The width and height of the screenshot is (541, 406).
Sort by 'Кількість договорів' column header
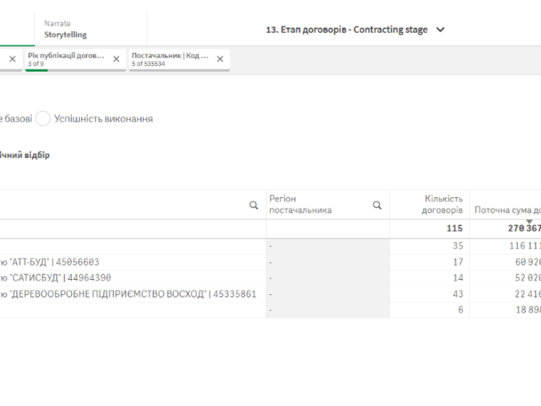pos(441,204)
